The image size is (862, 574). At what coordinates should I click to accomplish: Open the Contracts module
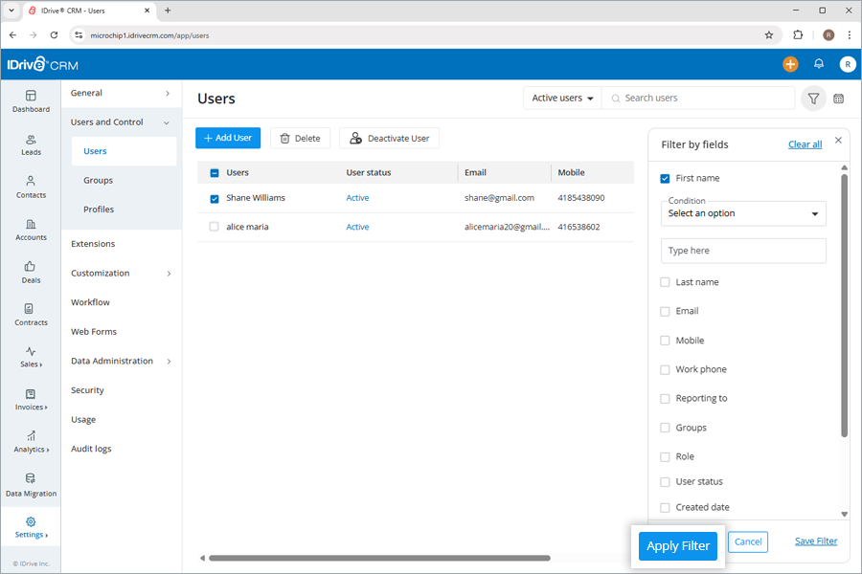[30, 316]
